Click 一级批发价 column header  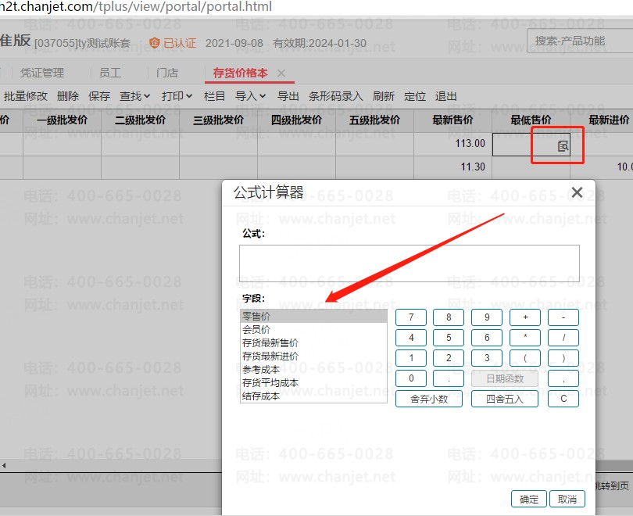[63, 120]
